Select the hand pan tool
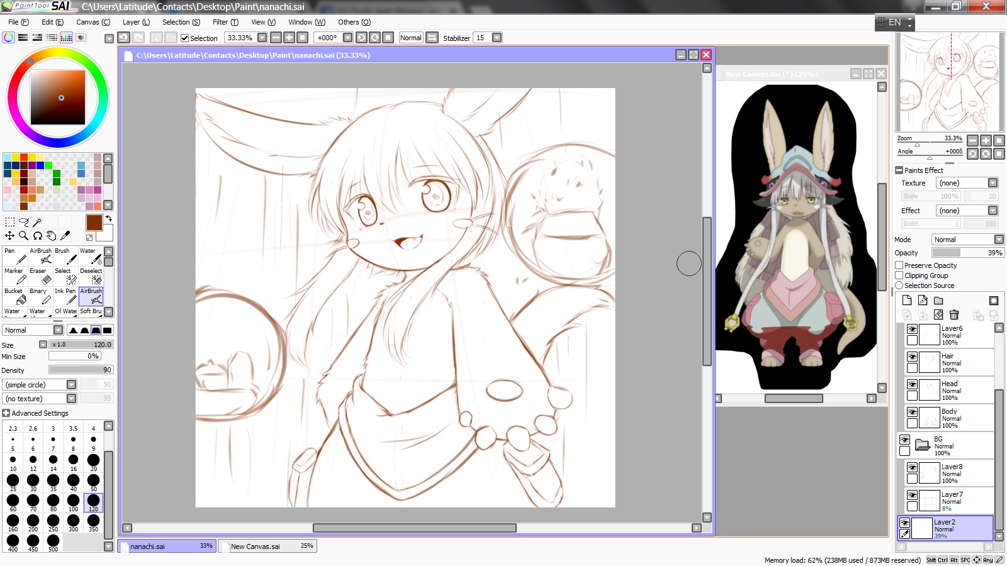1007x566 pixels. tap(51, 236)
